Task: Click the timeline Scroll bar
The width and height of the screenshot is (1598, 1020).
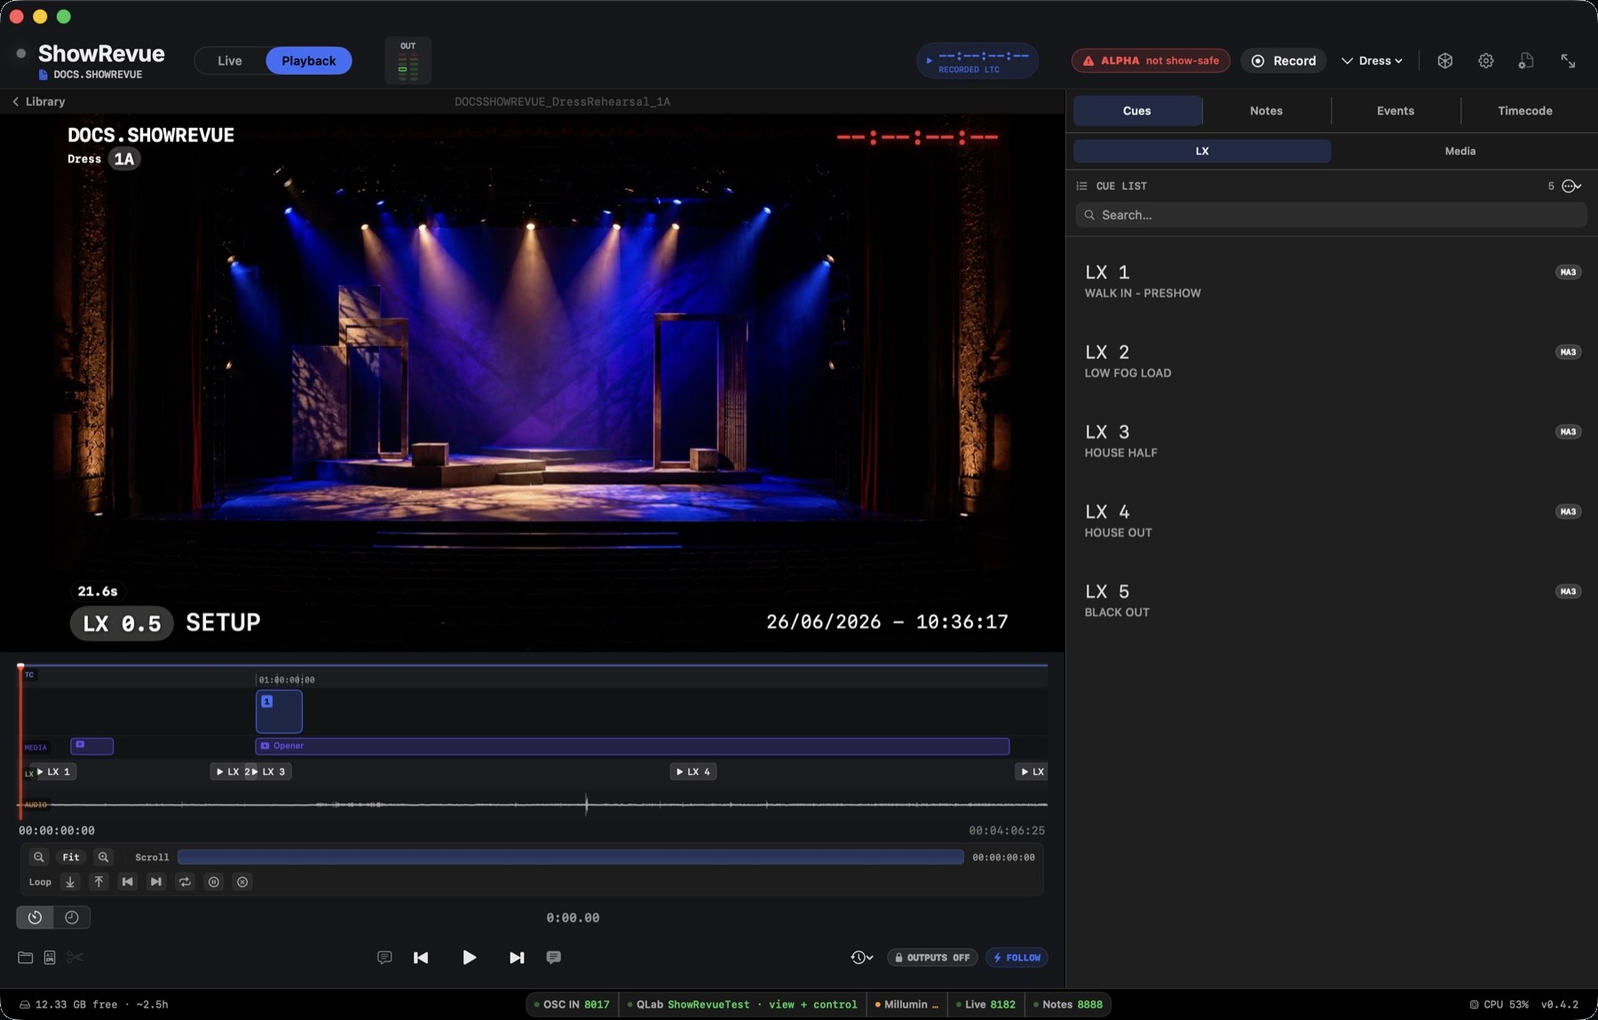Action: click(570, 857)
